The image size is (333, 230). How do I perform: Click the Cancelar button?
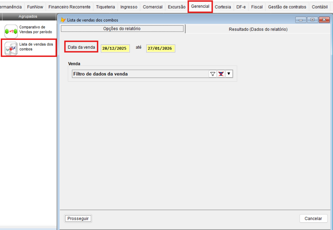tap(313, 218)
